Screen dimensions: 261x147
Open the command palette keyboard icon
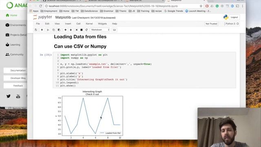tap(114, 30)
